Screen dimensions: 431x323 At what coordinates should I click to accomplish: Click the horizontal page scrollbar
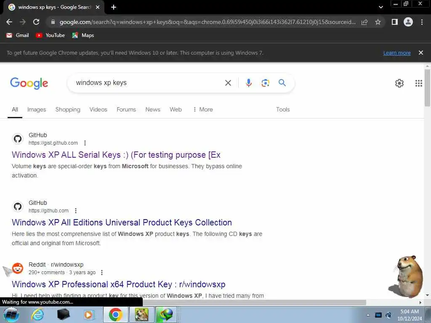pos(254,302)
